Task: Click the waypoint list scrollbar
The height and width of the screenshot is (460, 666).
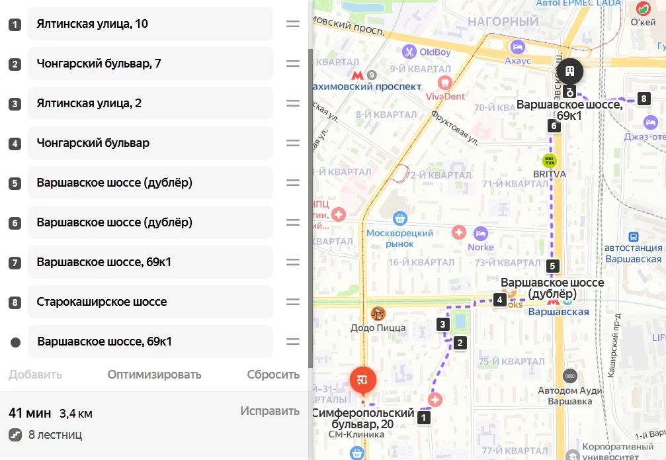Action: point(310,208)
